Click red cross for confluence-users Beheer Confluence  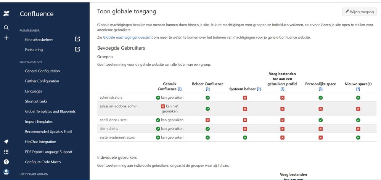point(207,120)
